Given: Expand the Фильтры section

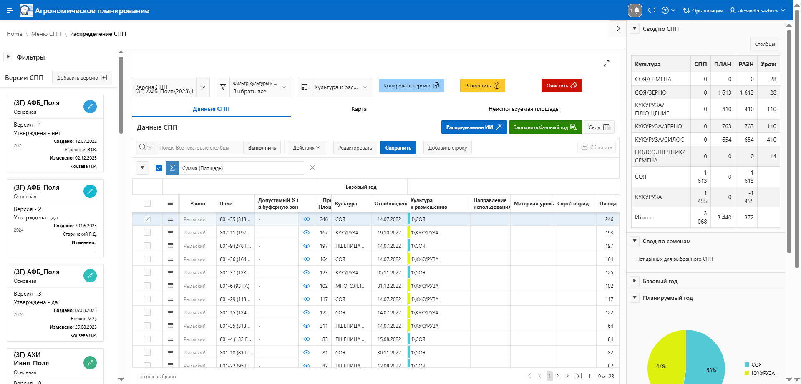Looking at the screenshot, I should point(8,57).
